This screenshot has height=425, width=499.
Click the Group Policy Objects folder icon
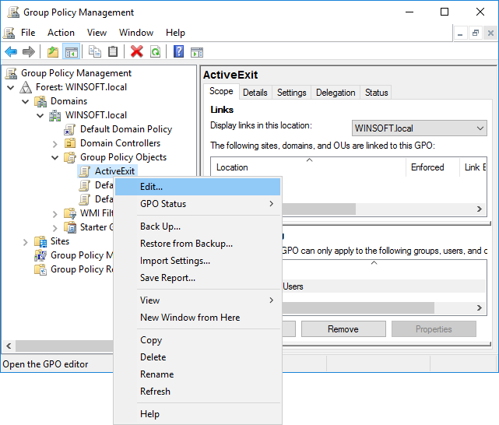pos(70,157)
